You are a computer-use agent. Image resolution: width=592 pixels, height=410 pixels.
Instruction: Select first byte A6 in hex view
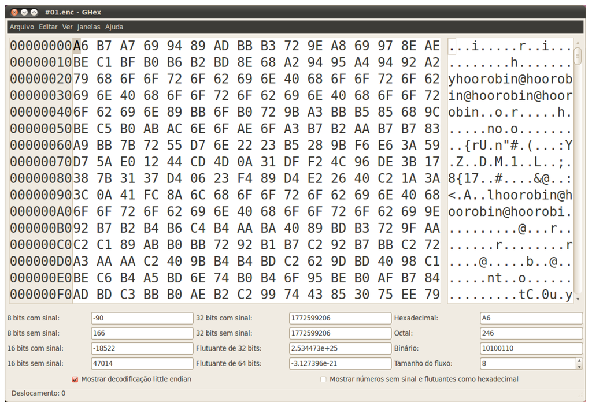coord(81,46)
